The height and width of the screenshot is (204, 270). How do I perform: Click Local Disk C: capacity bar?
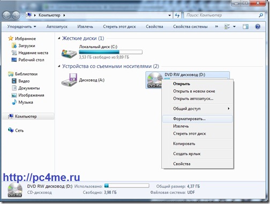[x=110, y=52]
